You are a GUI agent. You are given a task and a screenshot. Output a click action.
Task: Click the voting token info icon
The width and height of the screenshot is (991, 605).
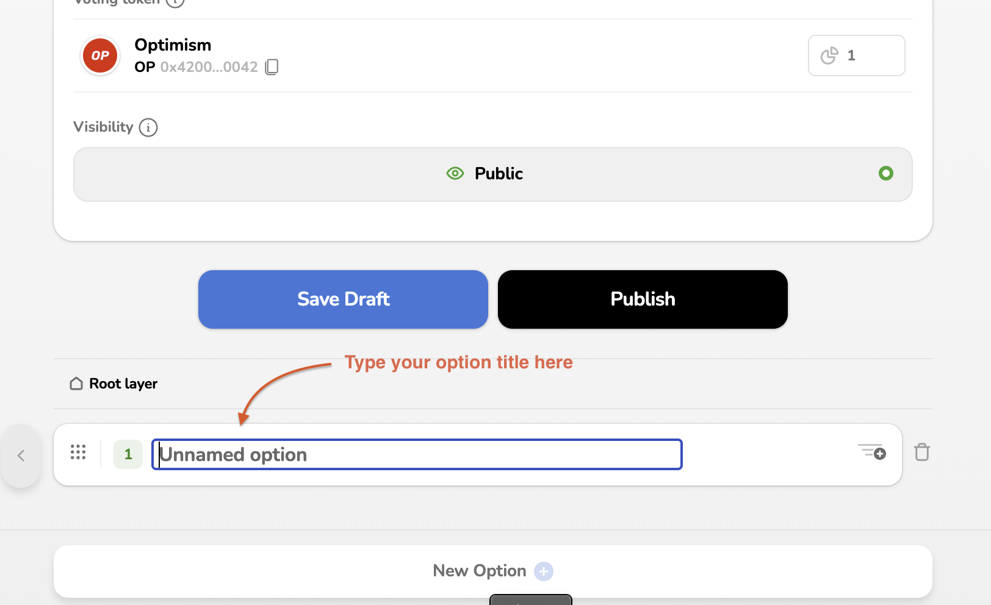click(x=175, y=2)
